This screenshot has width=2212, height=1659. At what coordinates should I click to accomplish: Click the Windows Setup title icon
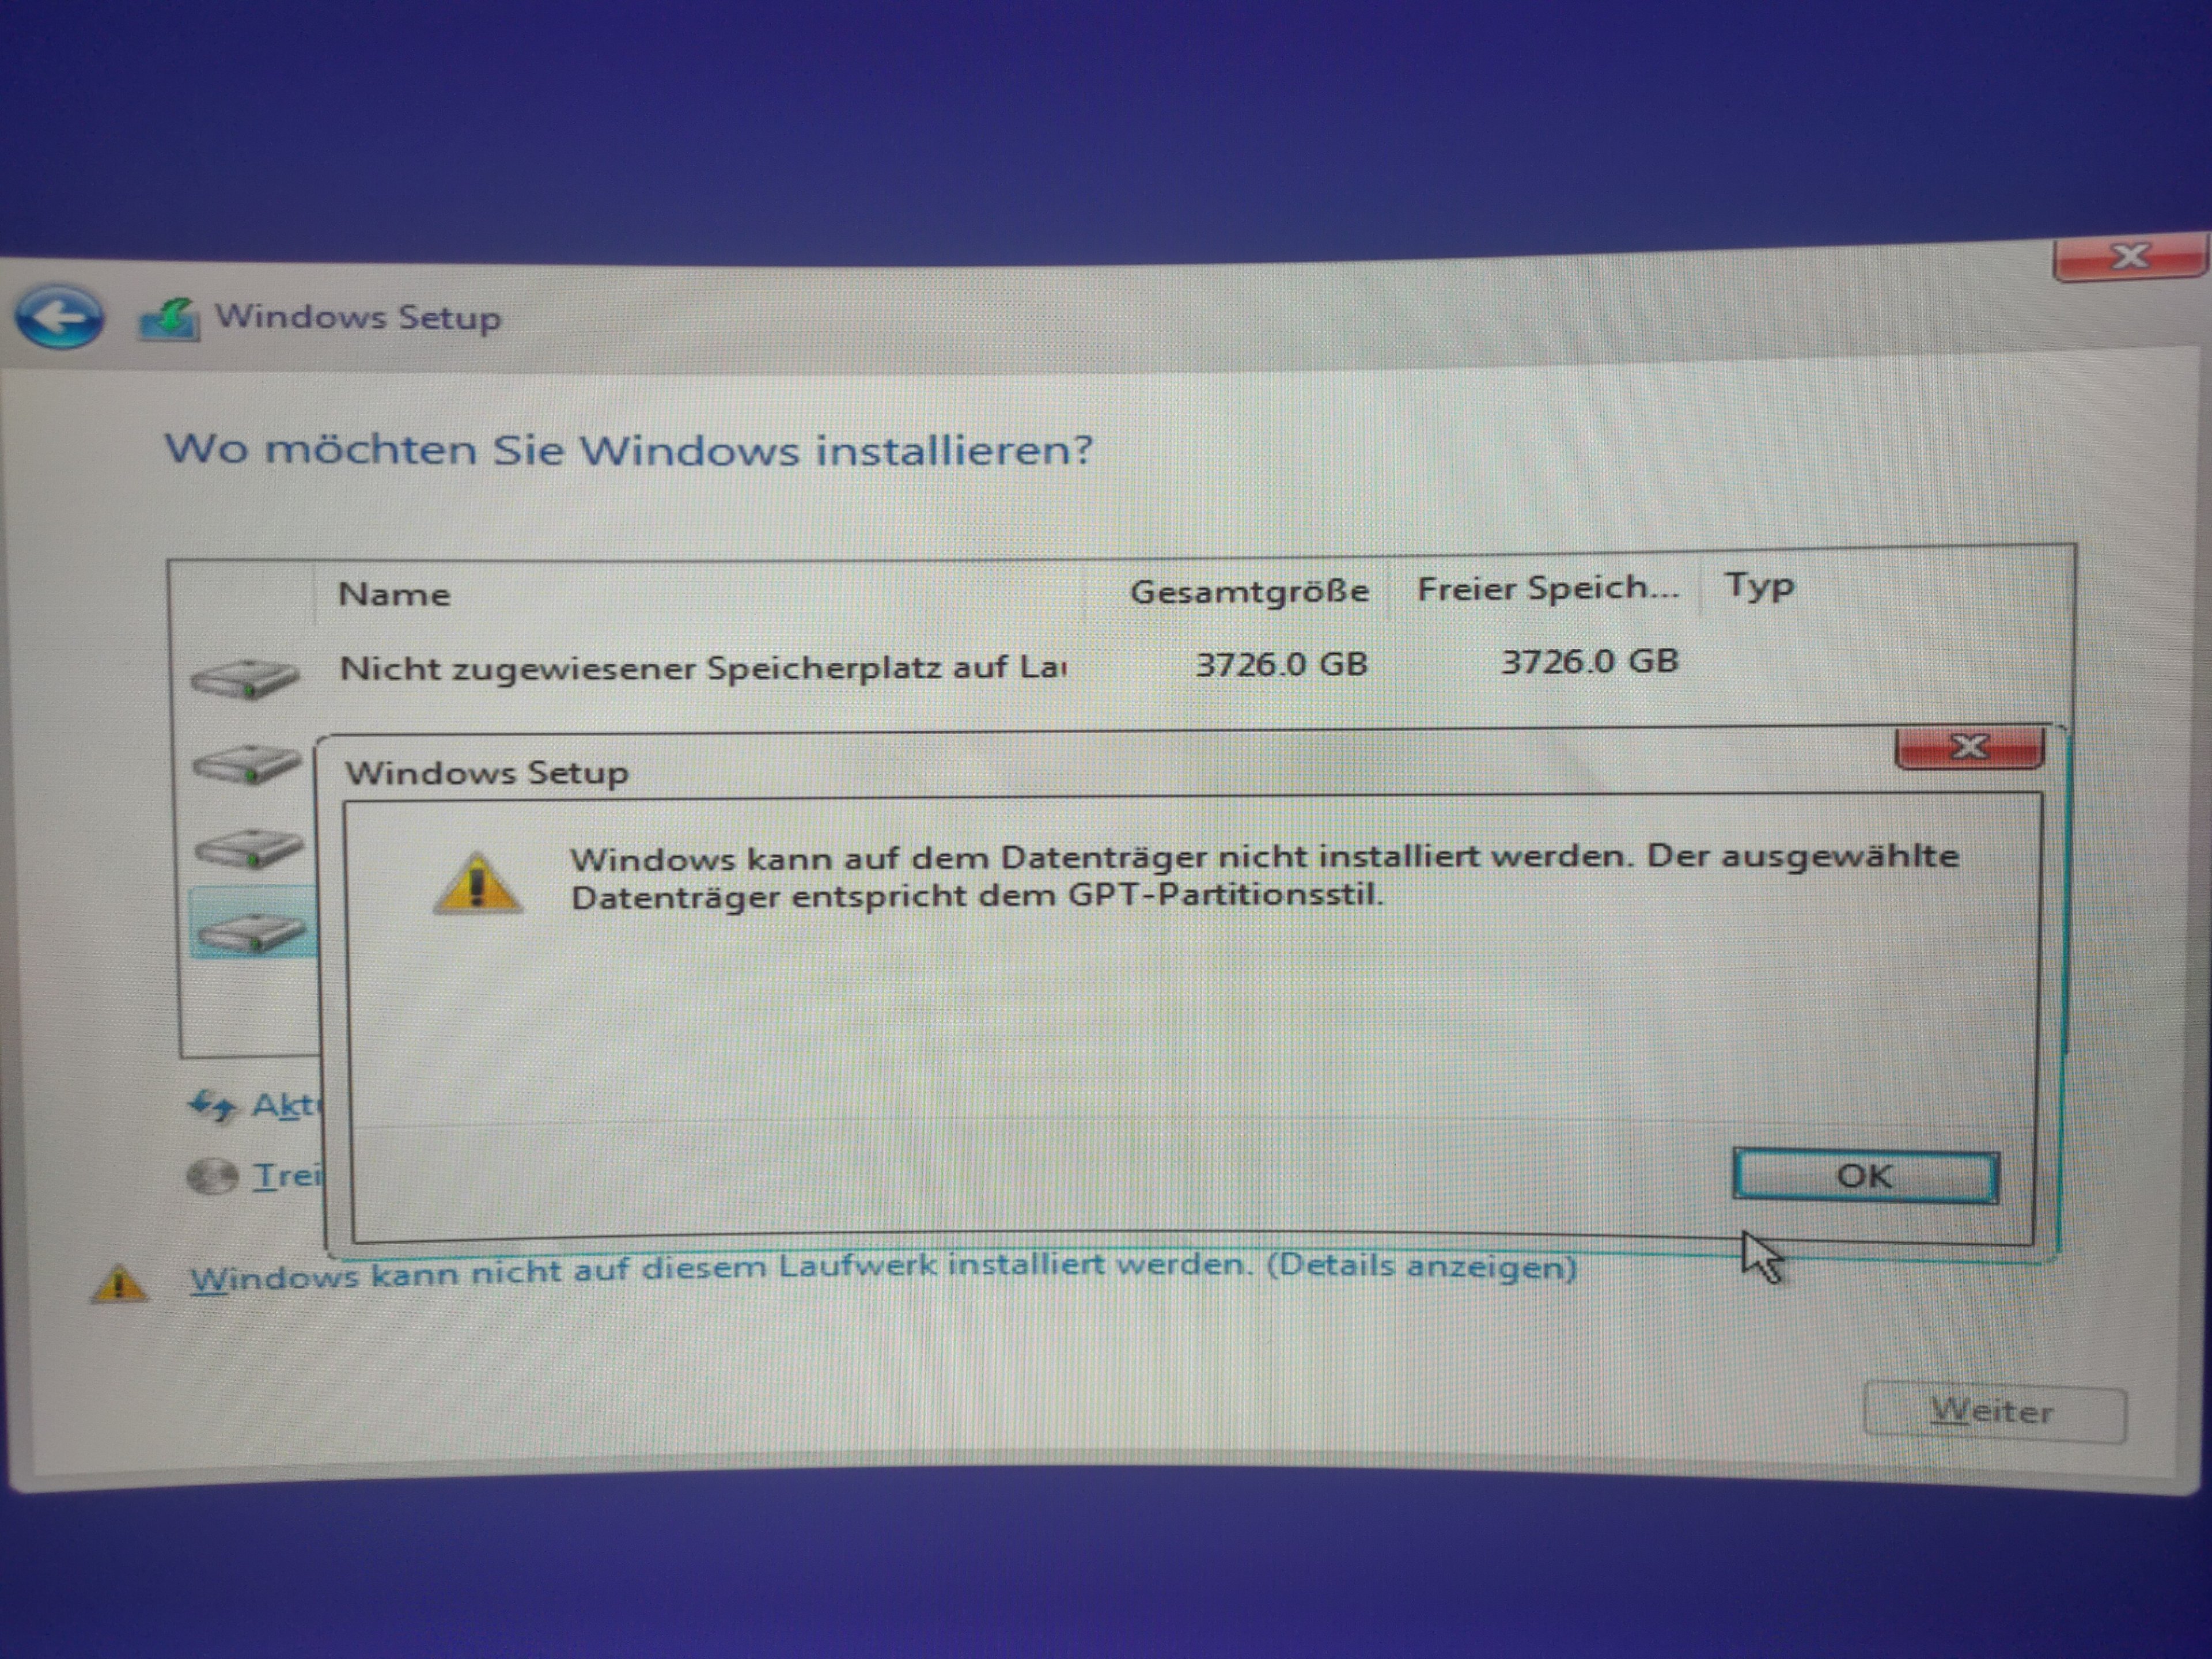tap(170, 319)
